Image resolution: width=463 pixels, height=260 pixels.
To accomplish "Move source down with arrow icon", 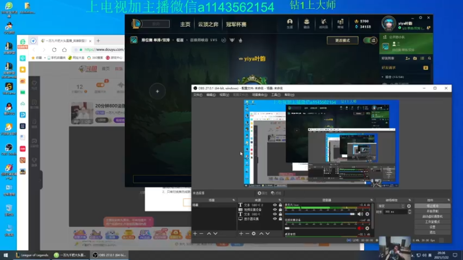I will click(x=267, y=233).
